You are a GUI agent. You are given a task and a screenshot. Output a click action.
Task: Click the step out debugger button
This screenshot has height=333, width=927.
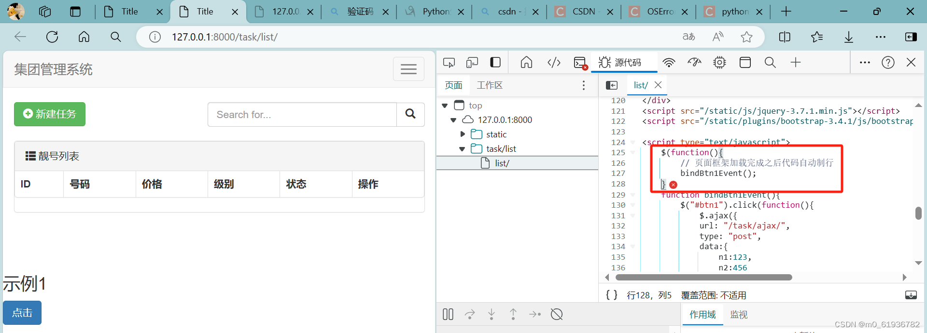point(513,315)
